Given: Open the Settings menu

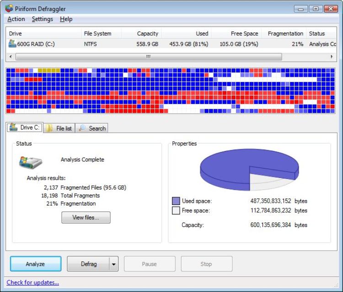Looking at the screenshot, I should click(x=42, y=19).
